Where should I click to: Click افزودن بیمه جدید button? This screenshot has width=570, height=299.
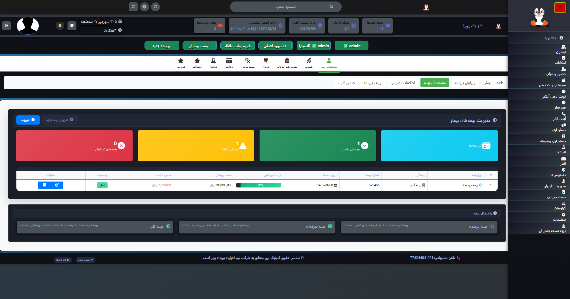(x=60, y=120)
